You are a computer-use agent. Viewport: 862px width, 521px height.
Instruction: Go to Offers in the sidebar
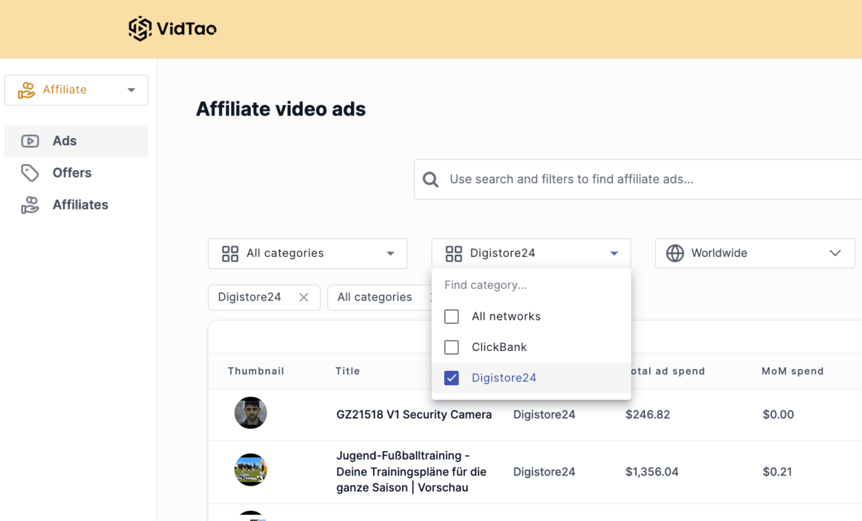click(76, 173)
